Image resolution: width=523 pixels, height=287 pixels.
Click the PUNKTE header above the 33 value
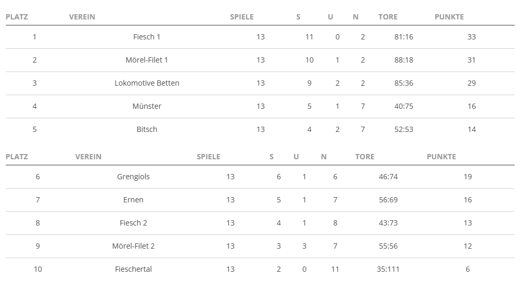449,17
